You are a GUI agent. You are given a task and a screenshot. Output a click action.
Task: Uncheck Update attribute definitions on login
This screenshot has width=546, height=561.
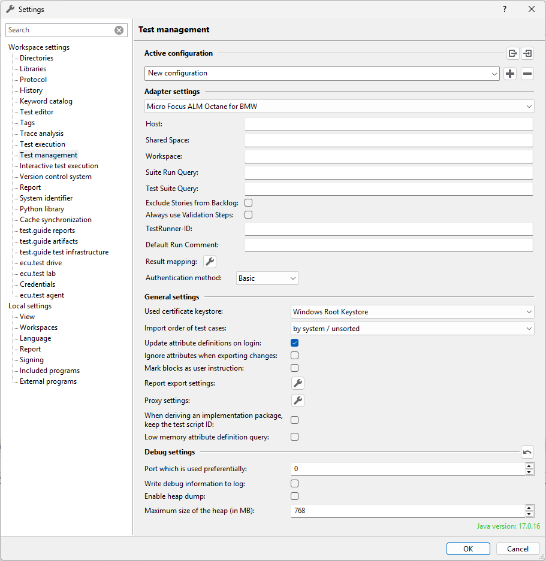294,342
